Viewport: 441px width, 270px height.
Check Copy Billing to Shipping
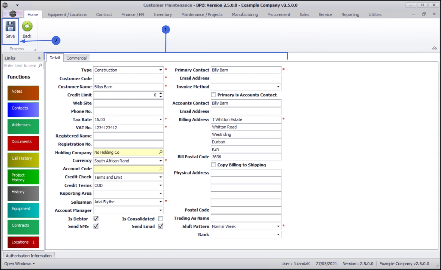(214, 165)
